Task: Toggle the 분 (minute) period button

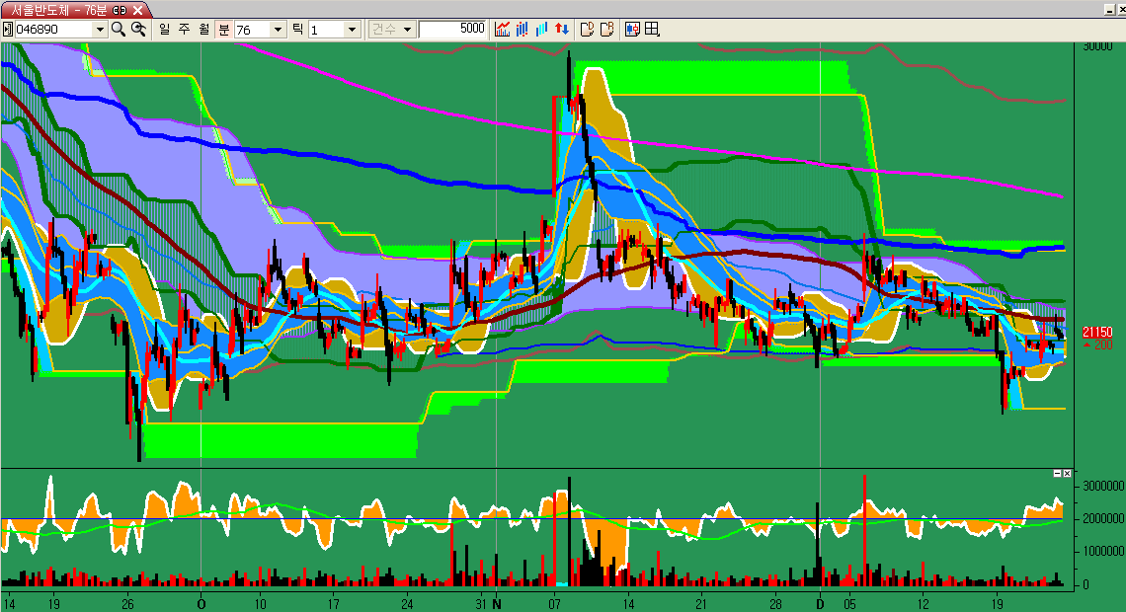Action: click(x=223, y=29)
